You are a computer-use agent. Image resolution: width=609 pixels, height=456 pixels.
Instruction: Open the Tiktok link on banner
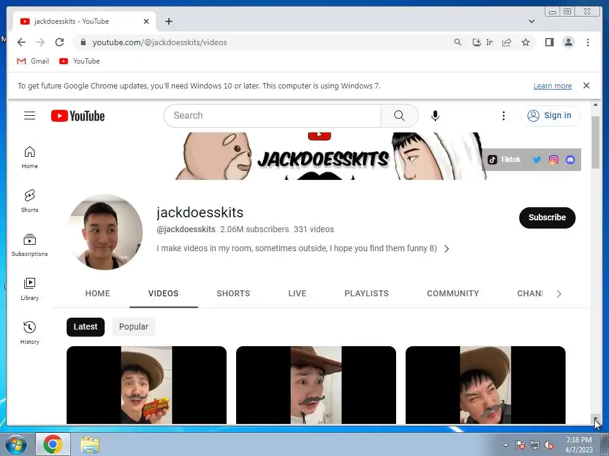coord(504,160)
